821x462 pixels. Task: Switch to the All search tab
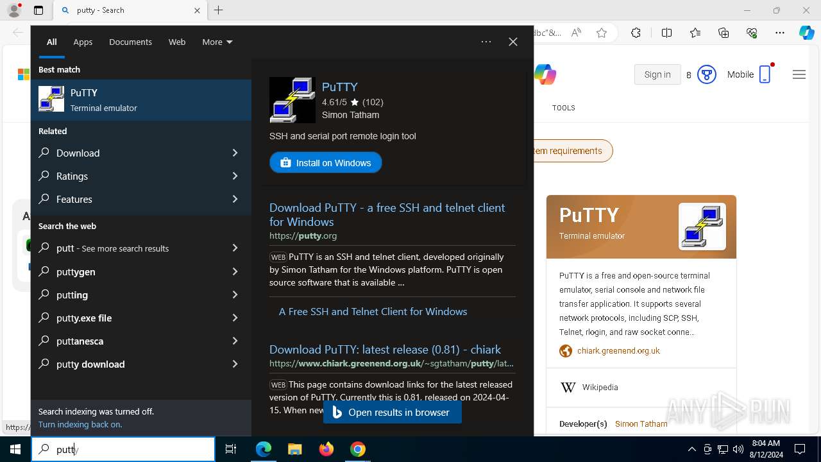52,42
